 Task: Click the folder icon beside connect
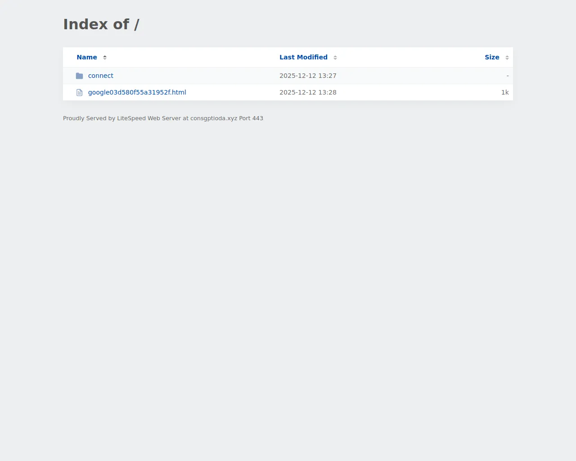(x=79, y=76)
